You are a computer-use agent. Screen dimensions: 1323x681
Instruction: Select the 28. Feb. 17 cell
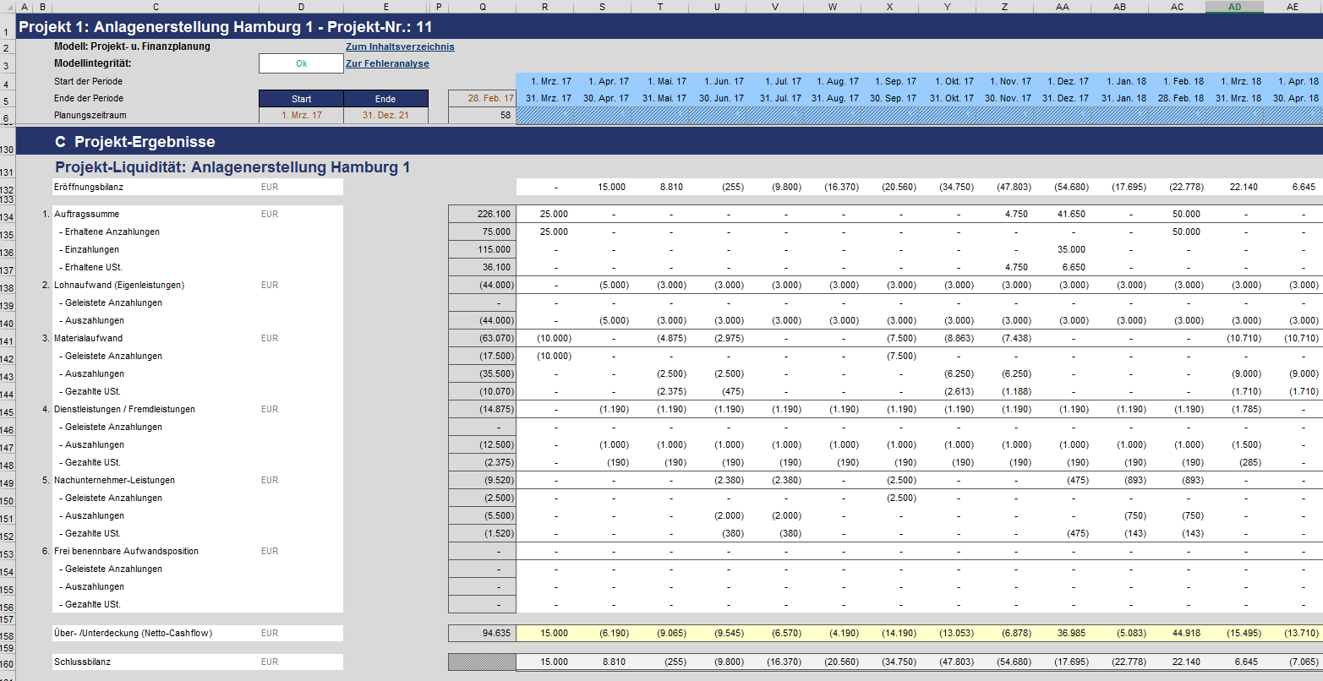point(482,99)
